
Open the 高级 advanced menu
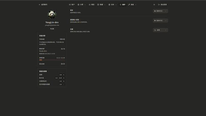[x=132, y=4]
